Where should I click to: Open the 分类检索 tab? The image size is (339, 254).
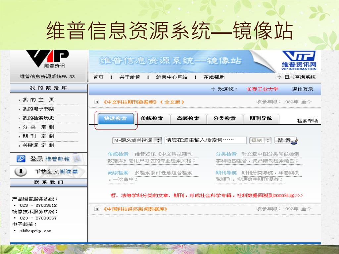(224, 118)
